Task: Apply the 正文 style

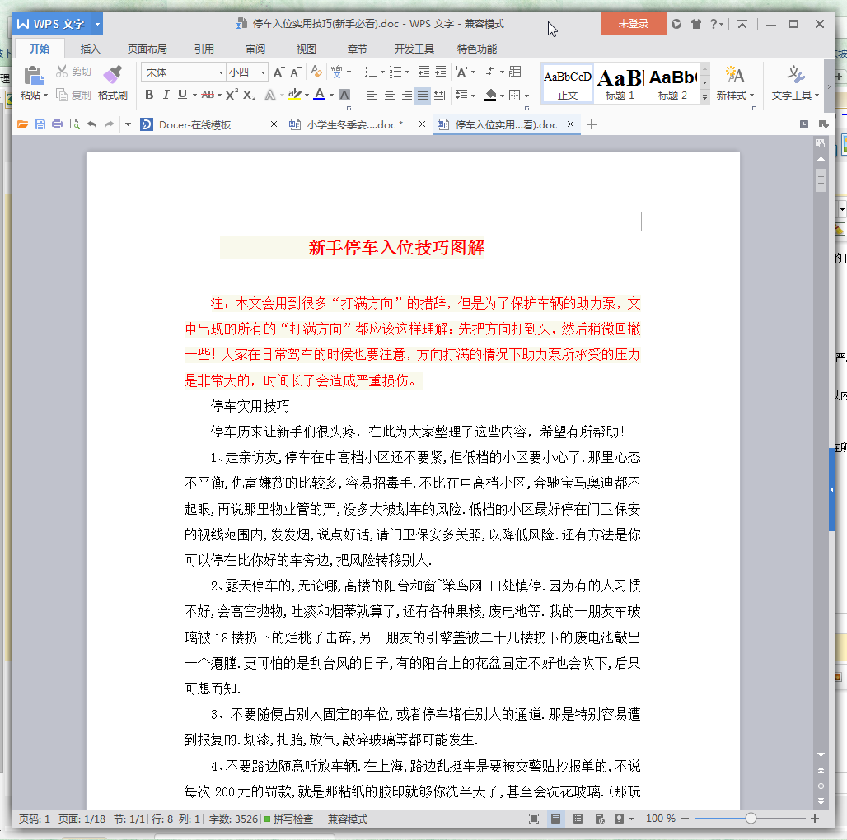Action: [x=567, y=83]
